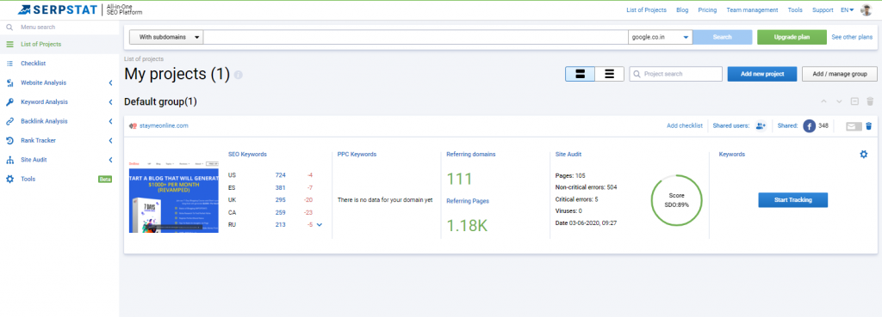The height and width of the screenshot is (317, 882).
Task: Delete the staymeonline.com project with trash icon
Action: click(x=868, y=126)
